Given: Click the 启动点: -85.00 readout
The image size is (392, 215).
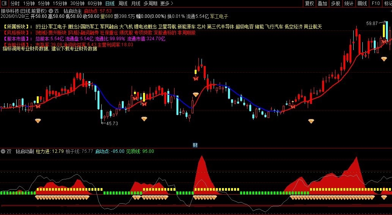Looking at the screenshot, I should [110, 151].
